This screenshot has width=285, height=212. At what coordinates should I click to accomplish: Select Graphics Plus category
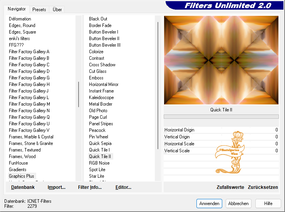22,176
